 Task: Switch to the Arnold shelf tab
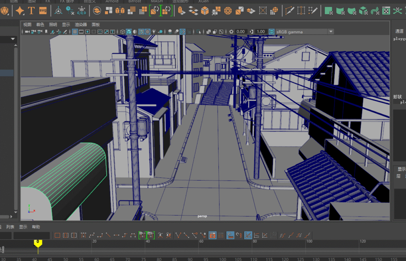111,1
